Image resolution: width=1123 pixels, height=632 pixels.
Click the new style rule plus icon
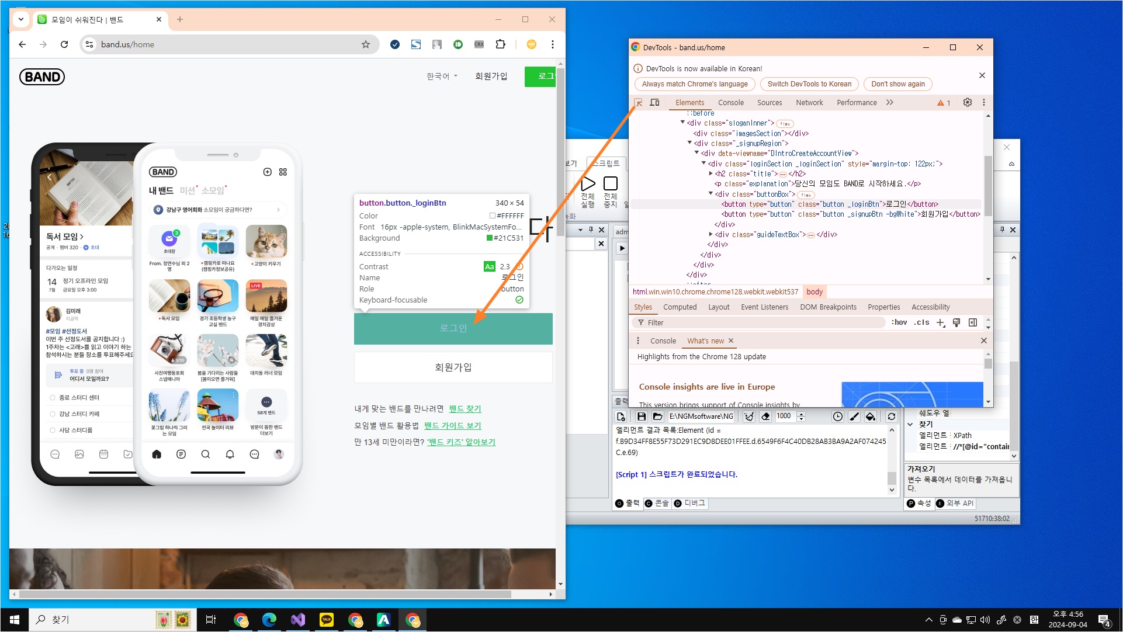[x=940, y=322]
